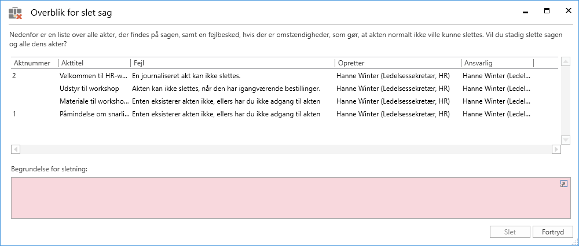Minimize the Overblik for slet sag window

[525, 11]
